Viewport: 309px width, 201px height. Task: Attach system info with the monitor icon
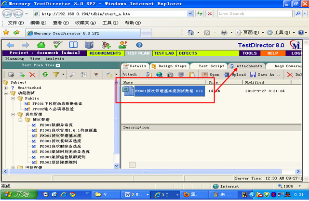181,75
